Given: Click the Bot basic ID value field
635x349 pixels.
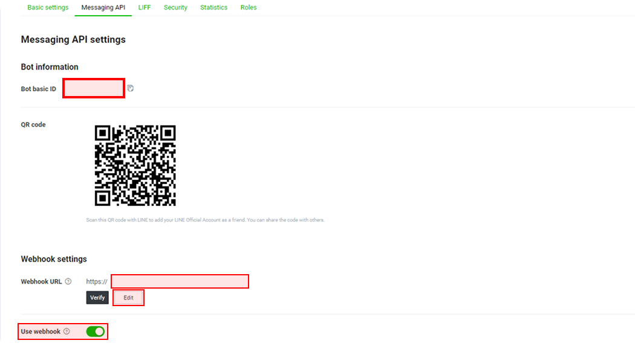Looking at the screenshot, I should (94, 88).
